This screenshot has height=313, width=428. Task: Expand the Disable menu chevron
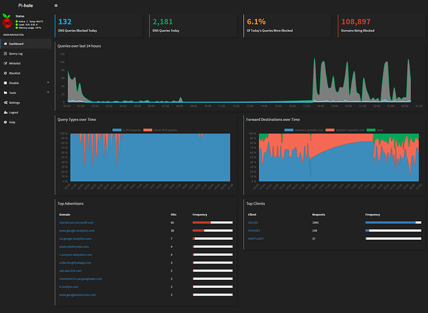(x=48, y=83)
